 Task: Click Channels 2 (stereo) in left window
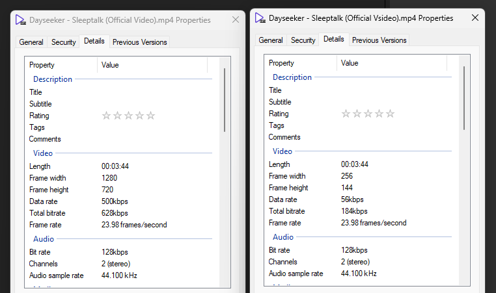pos(116,264)
